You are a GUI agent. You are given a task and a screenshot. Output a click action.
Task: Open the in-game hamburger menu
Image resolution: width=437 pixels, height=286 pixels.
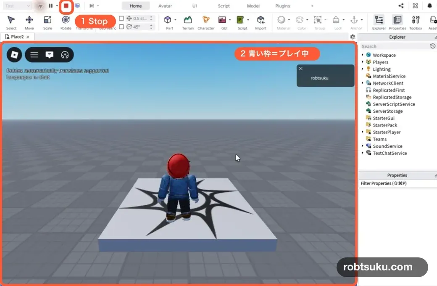point(34,55)
